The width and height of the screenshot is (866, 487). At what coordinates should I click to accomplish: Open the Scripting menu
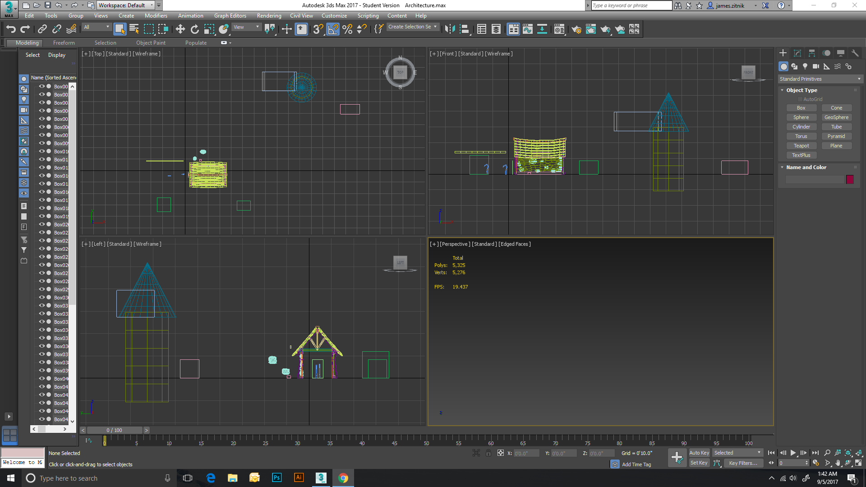[368, 16]
